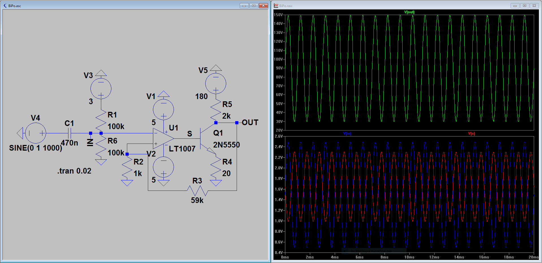Click the 2k value of R5

click(x=226, y=116)
